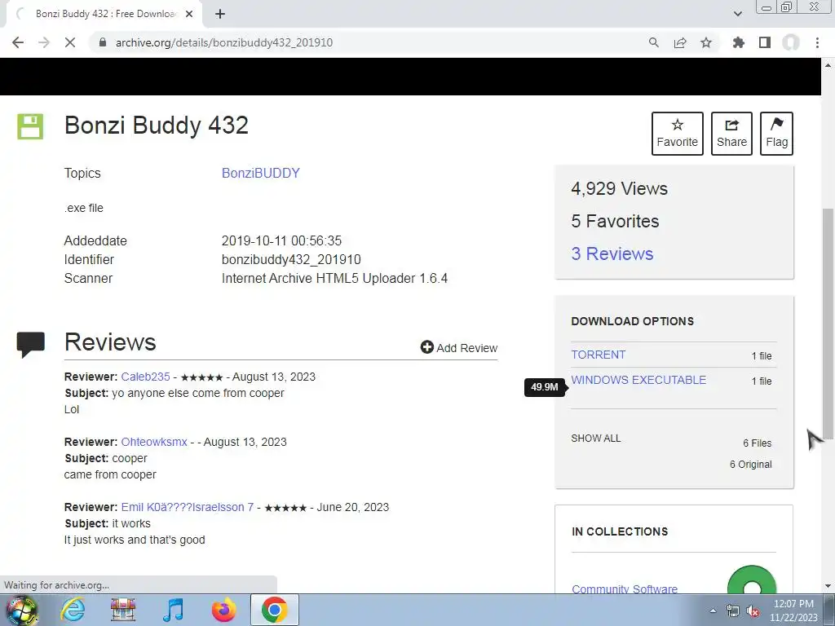Click the 2019-10-11 00:56:35 added date
835x626 pixels.
[281, 240]
